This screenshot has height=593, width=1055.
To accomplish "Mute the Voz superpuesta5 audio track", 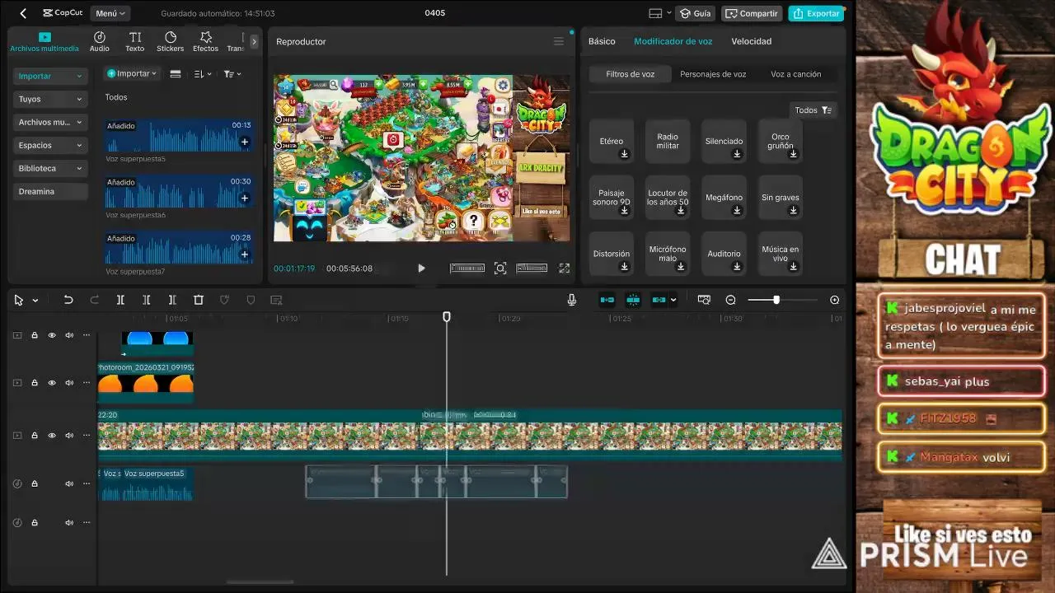I will click(69, 483).
